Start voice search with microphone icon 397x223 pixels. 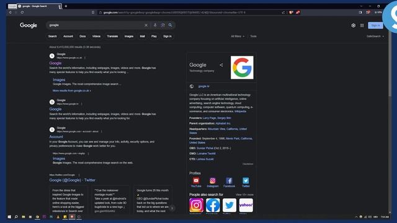pos(155,25)
